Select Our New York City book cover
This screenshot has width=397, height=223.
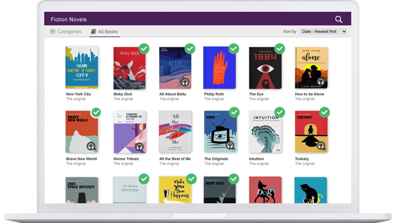click(x=82, y=67)
